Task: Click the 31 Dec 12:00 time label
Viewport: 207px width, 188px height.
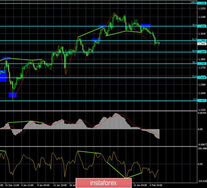Action: 12,185
